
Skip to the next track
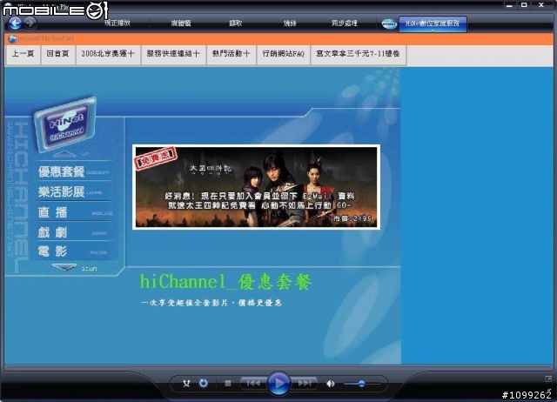coord(305,383)
